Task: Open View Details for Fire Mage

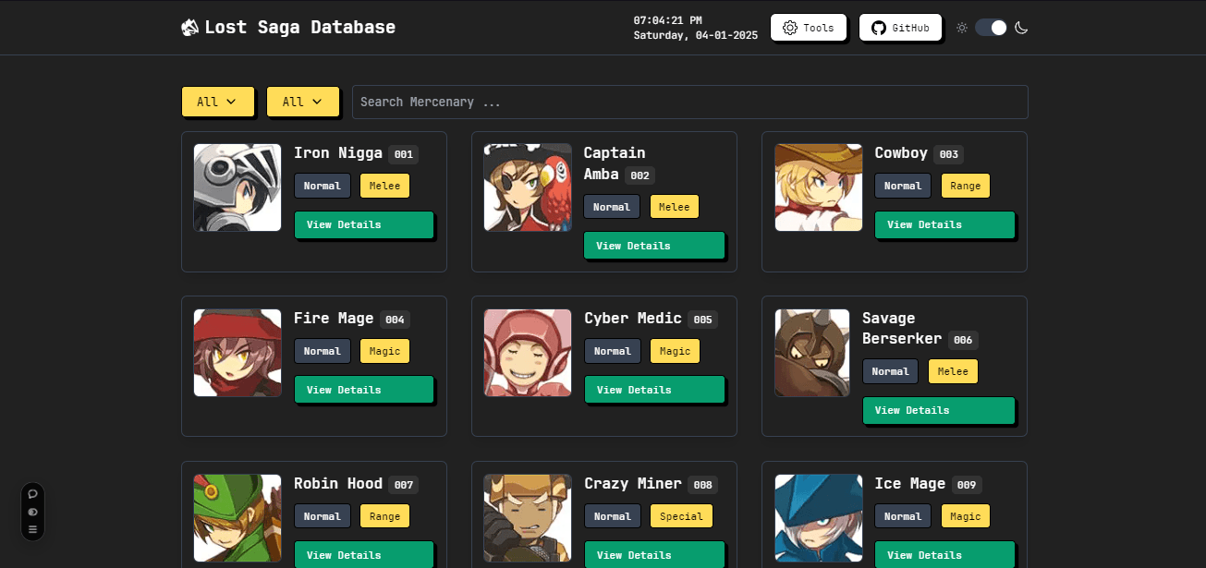Action: point(364,390)
